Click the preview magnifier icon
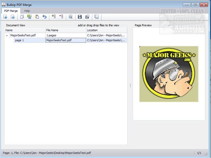The image size is (211, 158). click(71, 17)
